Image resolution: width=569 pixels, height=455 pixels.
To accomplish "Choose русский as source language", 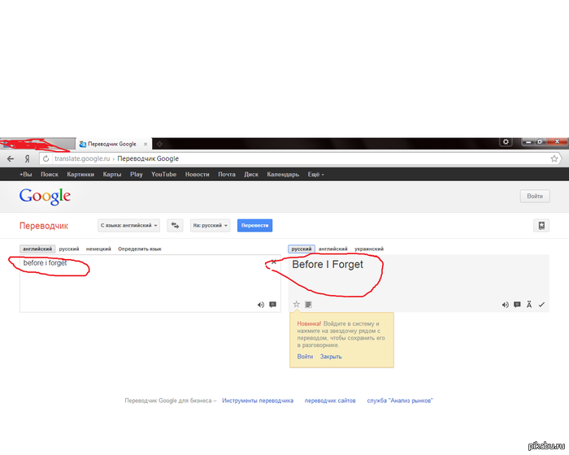I will pos(69,249).
